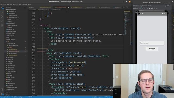Screen dimensions: 174x98
Task: Open Source Control view in activity bar
Action: pyautogui.click(x=2, y=16)
